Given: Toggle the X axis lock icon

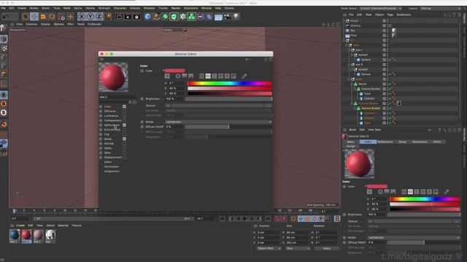Looking at the screenshot, I should coord(81,17).
